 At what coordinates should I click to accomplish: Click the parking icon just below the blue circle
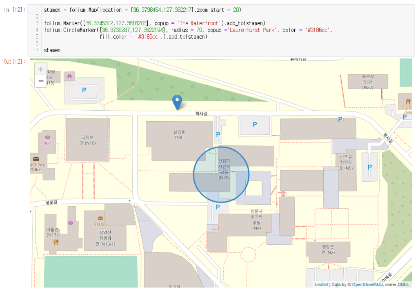(218, 207)
